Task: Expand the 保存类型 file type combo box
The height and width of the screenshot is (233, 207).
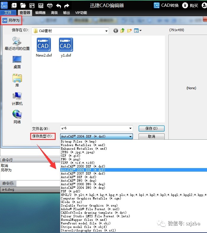Action: 130,136
